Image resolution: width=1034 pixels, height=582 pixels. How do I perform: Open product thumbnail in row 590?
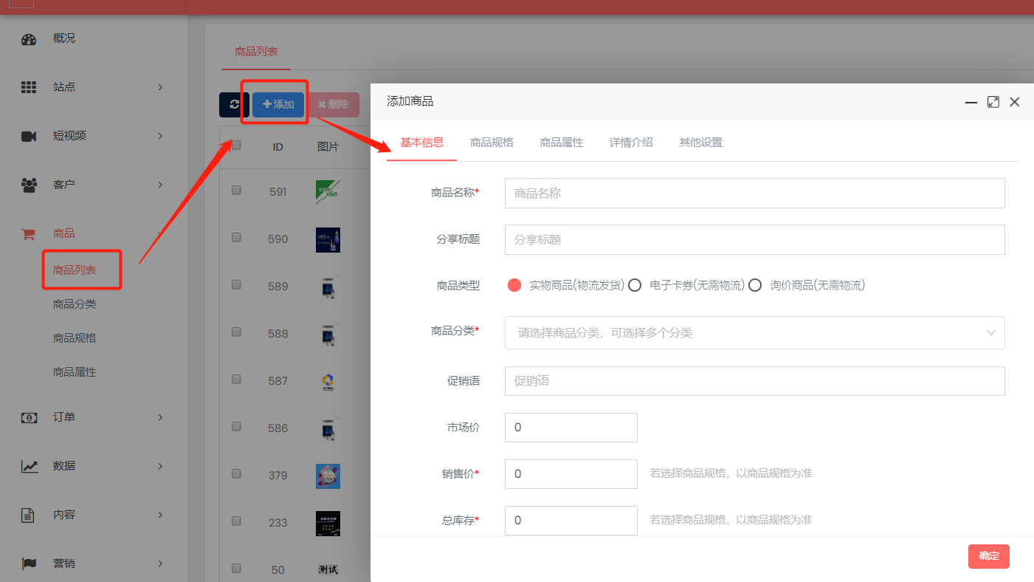328,240
